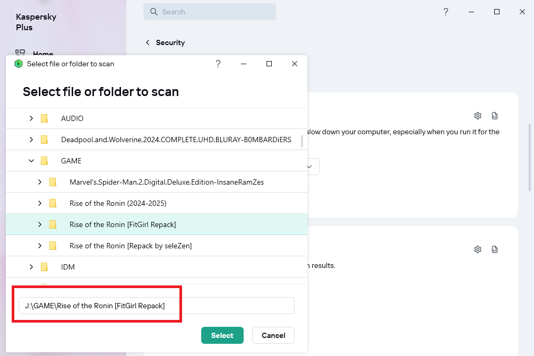Image resolution: width=534 pixels, height=356 pixels.
Task: Select the IDM folder row
Action: (x=157, y=267)
